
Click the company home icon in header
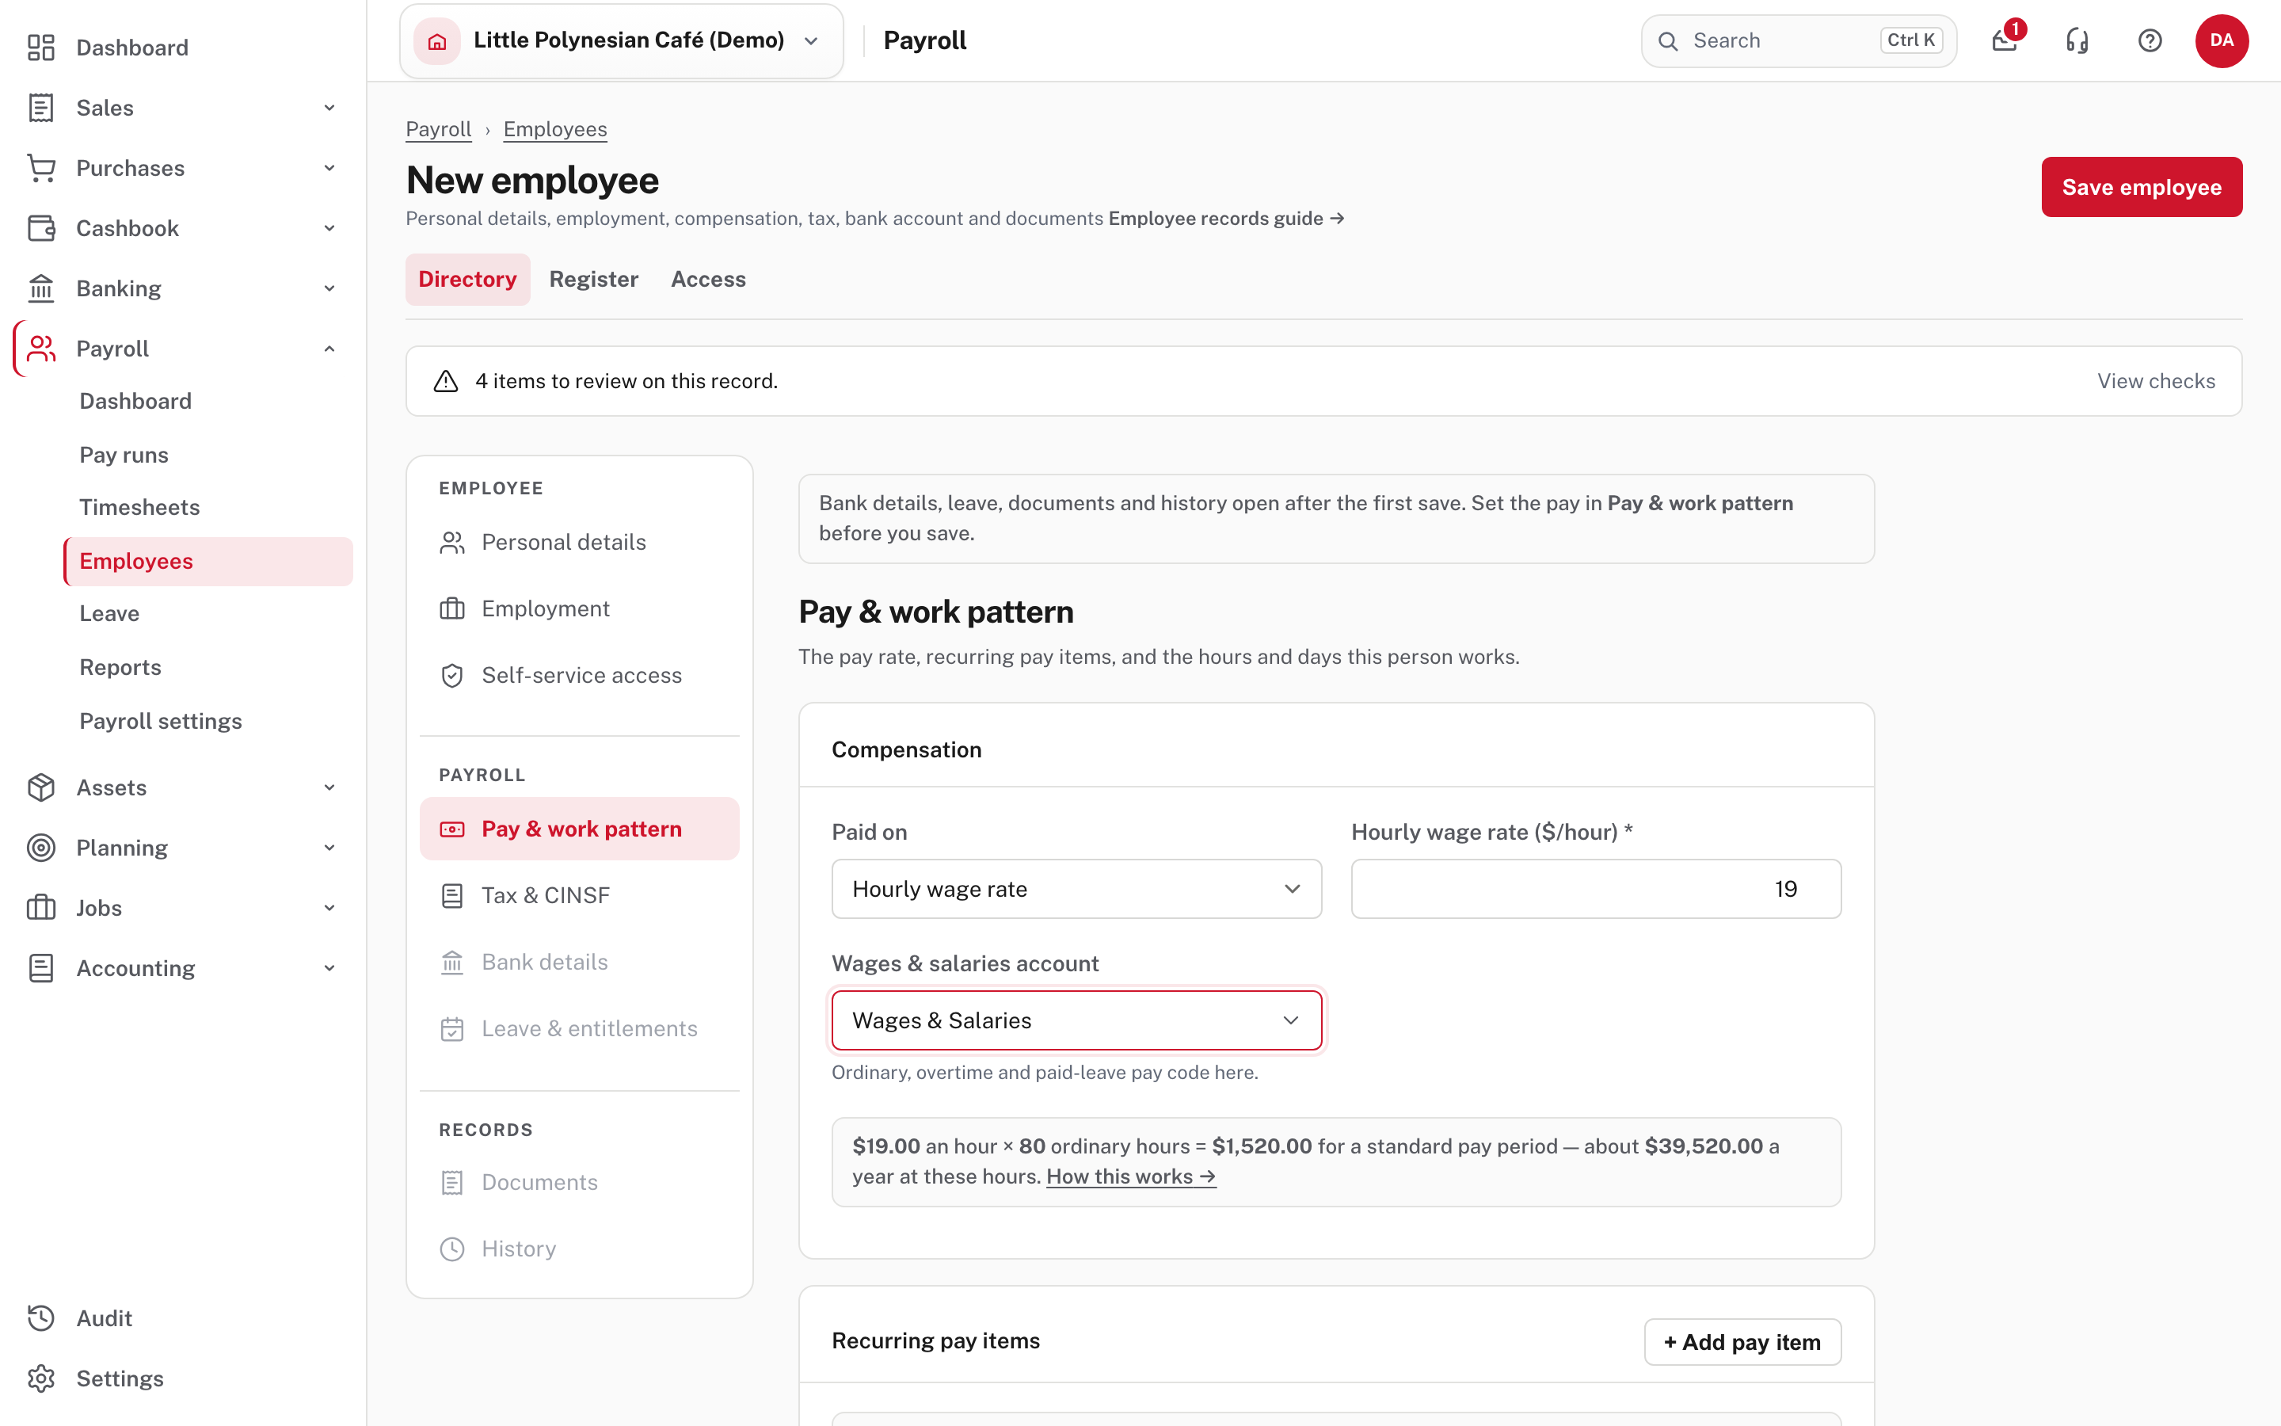coord(436,40)
